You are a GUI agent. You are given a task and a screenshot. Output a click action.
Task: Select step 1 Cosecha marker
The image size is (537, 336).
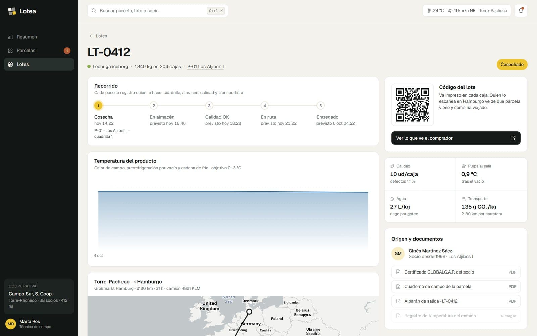98,106
